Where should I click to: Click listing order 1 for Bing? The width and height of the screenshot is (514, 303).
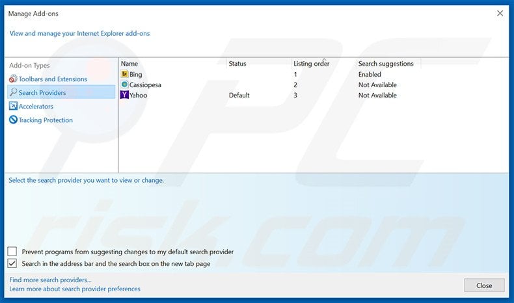[295, 74]
